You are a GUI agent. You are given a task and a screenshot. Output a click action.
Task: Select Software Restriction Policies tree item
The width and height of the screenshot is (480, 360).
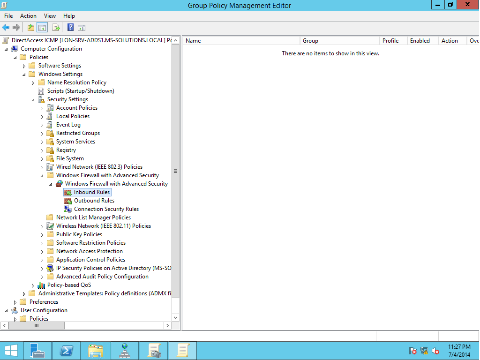point(91,243)
